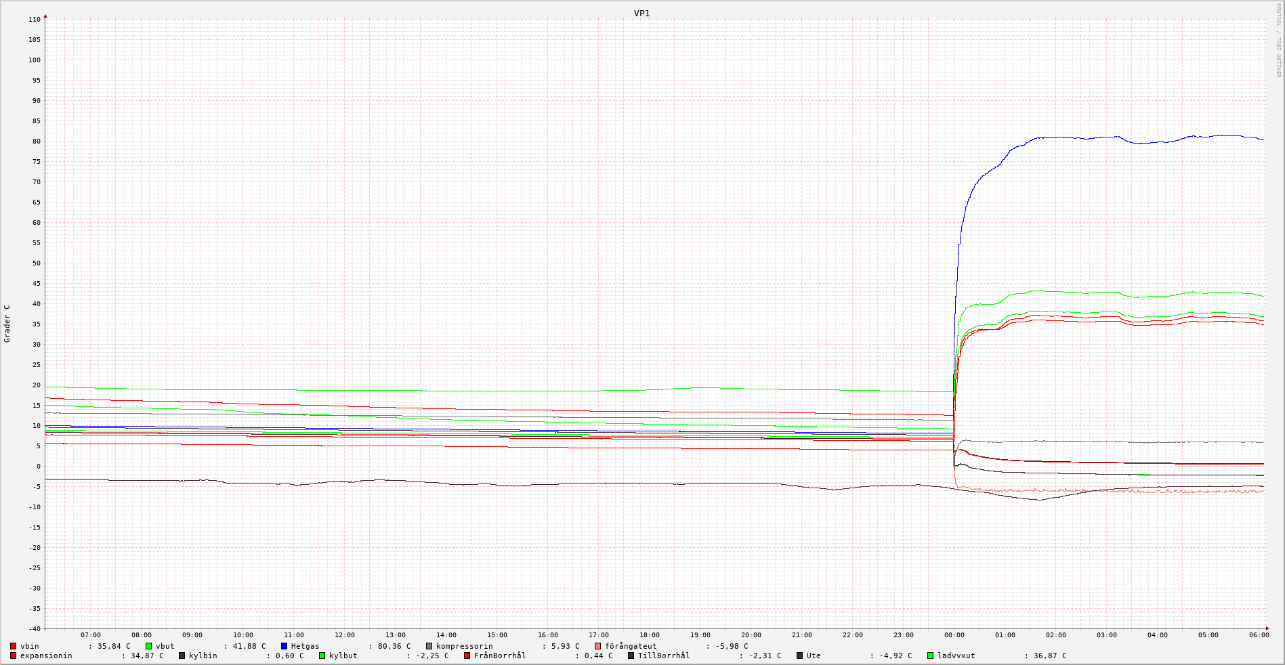Click the green kylbut legend square
The image size is (1285, 665).
[x=322, y=656]
